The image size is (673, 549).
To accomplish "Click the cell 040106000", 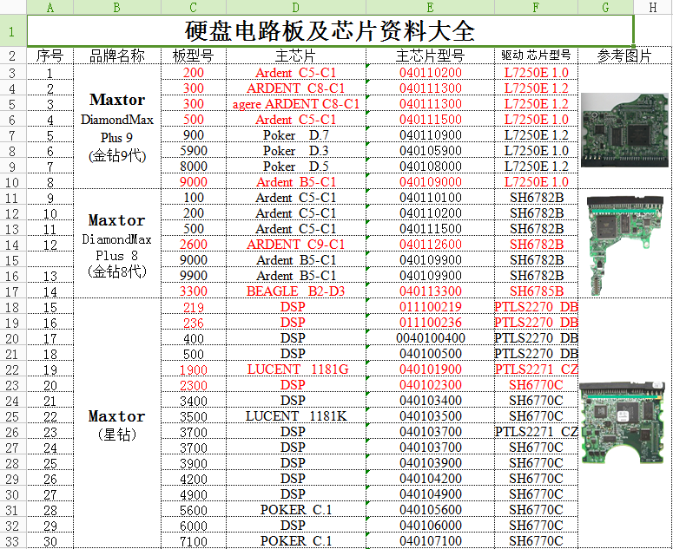I will [430, 526].
